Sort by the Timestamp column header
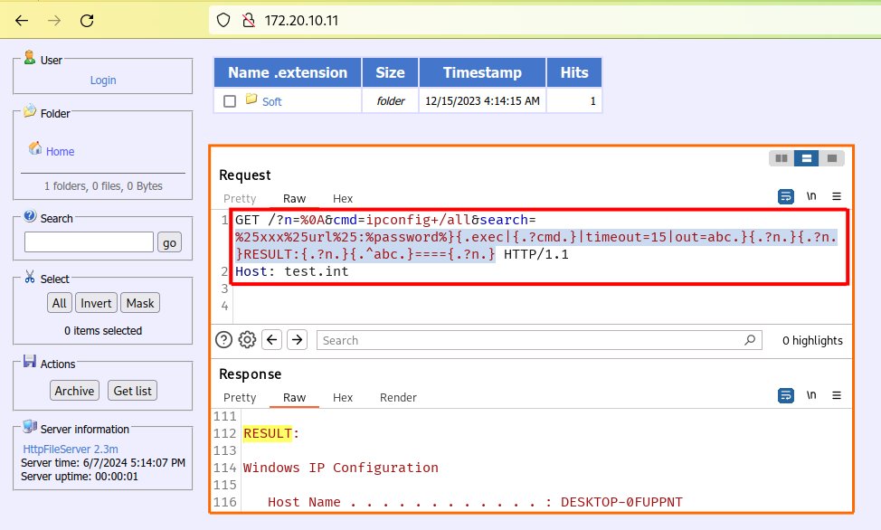This screenshot has height=530, width=881. pos(482,72)
